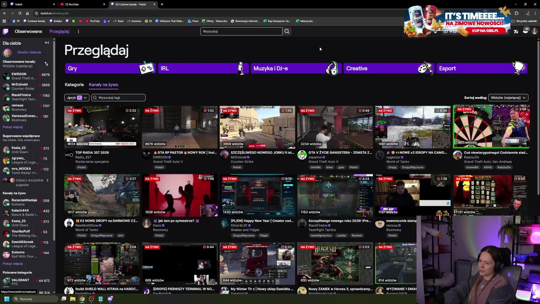Click the Polski tag under Radio_357 stream
Screen dimensions: 540x304
(x=81, y=167)
